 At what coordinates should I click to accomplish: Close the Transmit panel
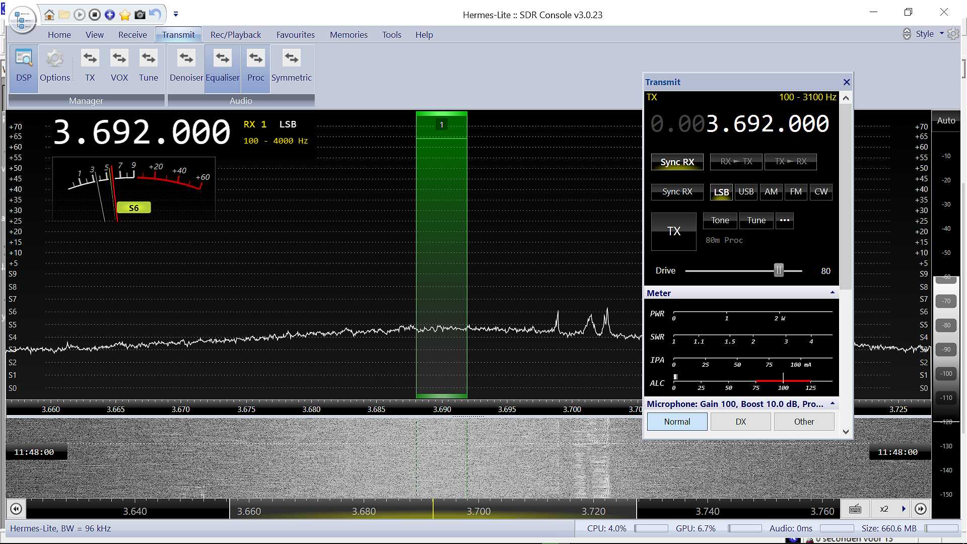coord(847,82)
